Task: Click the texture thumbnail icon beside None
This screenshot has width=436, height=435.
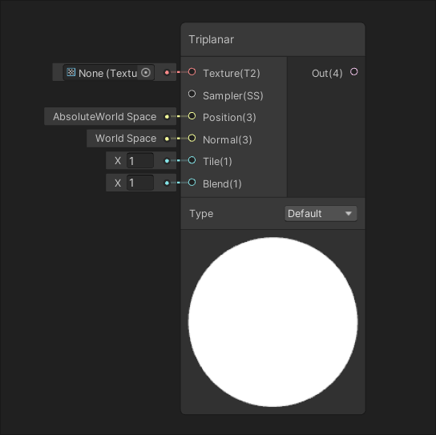Action: (x=71, y=72)
